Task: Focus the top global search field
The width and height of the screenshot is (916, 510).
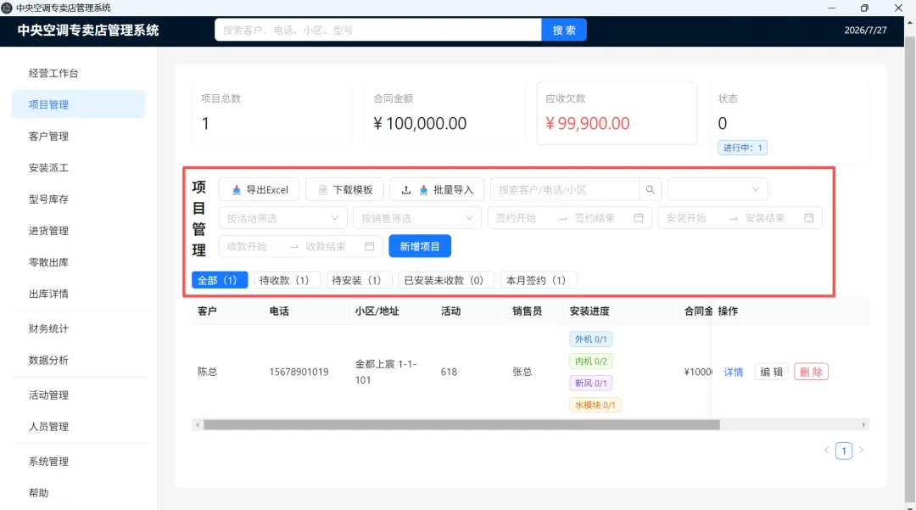Action: click(x=378, y=30)
